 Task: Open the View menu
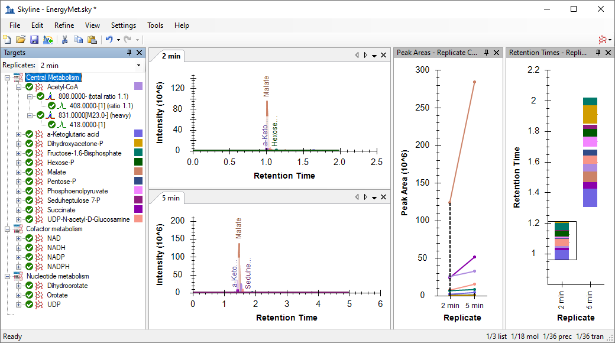[93, 25]
